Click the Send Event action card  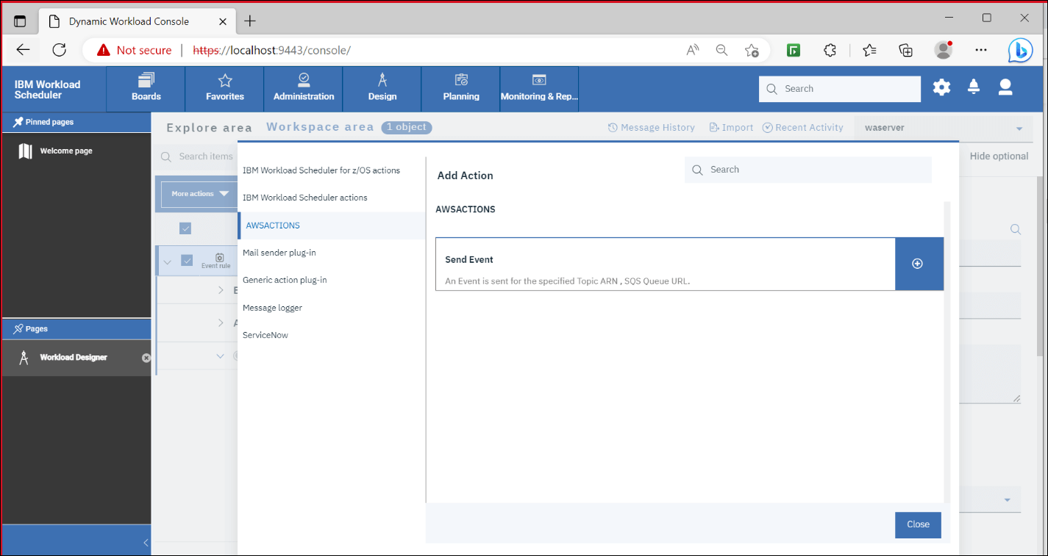coord(665,264)
